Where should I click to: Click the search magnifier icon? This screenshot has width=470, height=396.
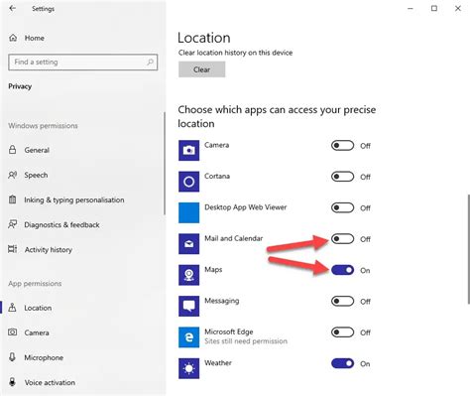tap(150, 62)
